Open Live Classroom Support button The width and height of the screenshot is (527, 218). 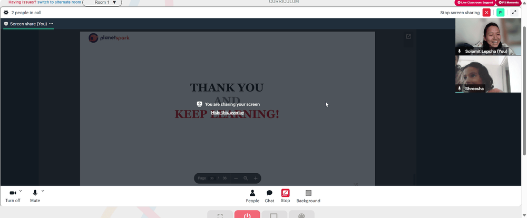(475, 2)
